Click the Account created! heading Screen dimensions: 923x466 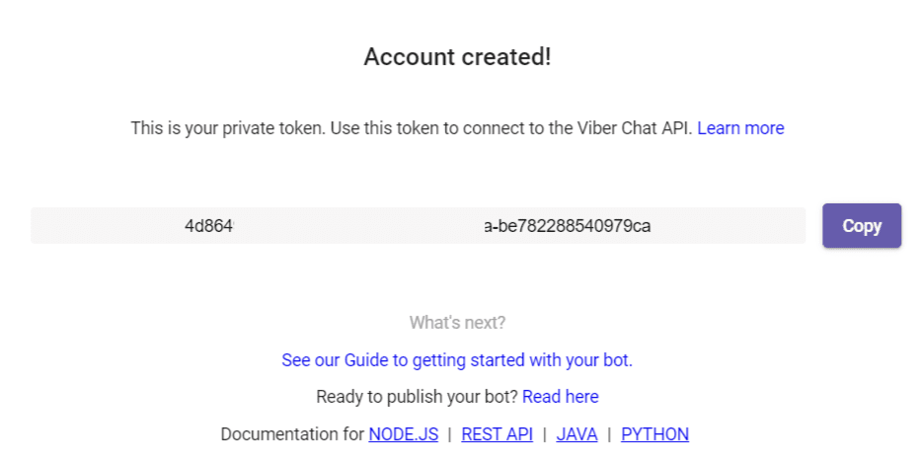click(457, 57)
